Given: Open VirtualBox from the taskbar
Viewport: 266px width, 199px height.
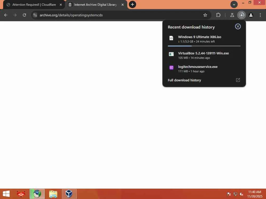Looking at the screenshot, I should (69, 194).
